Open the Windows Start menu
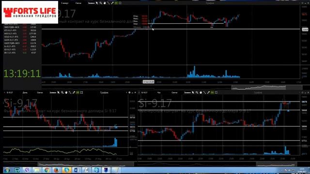Viewport: 310px width, 174px height. 7,170
